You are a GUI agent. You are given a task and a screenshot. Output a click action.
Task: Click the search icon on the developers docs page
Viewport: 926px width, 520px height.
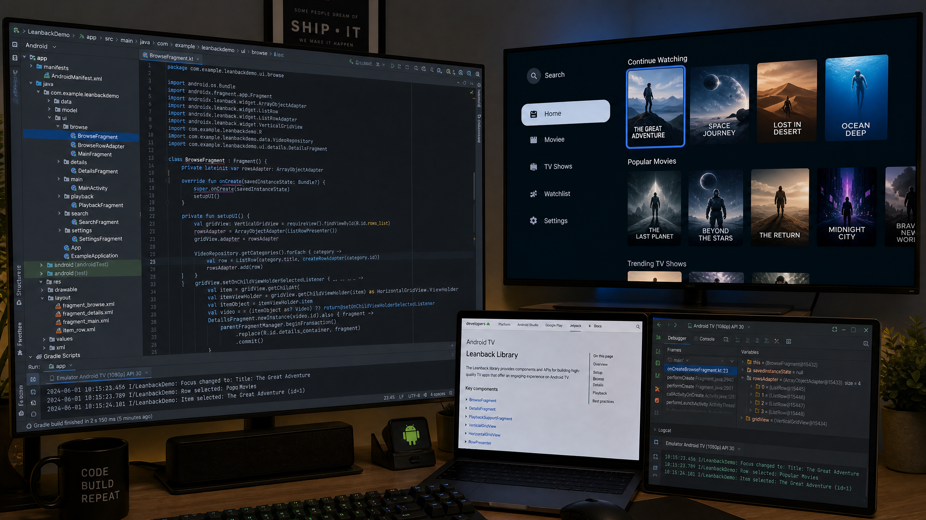click(x=638, y=327)
